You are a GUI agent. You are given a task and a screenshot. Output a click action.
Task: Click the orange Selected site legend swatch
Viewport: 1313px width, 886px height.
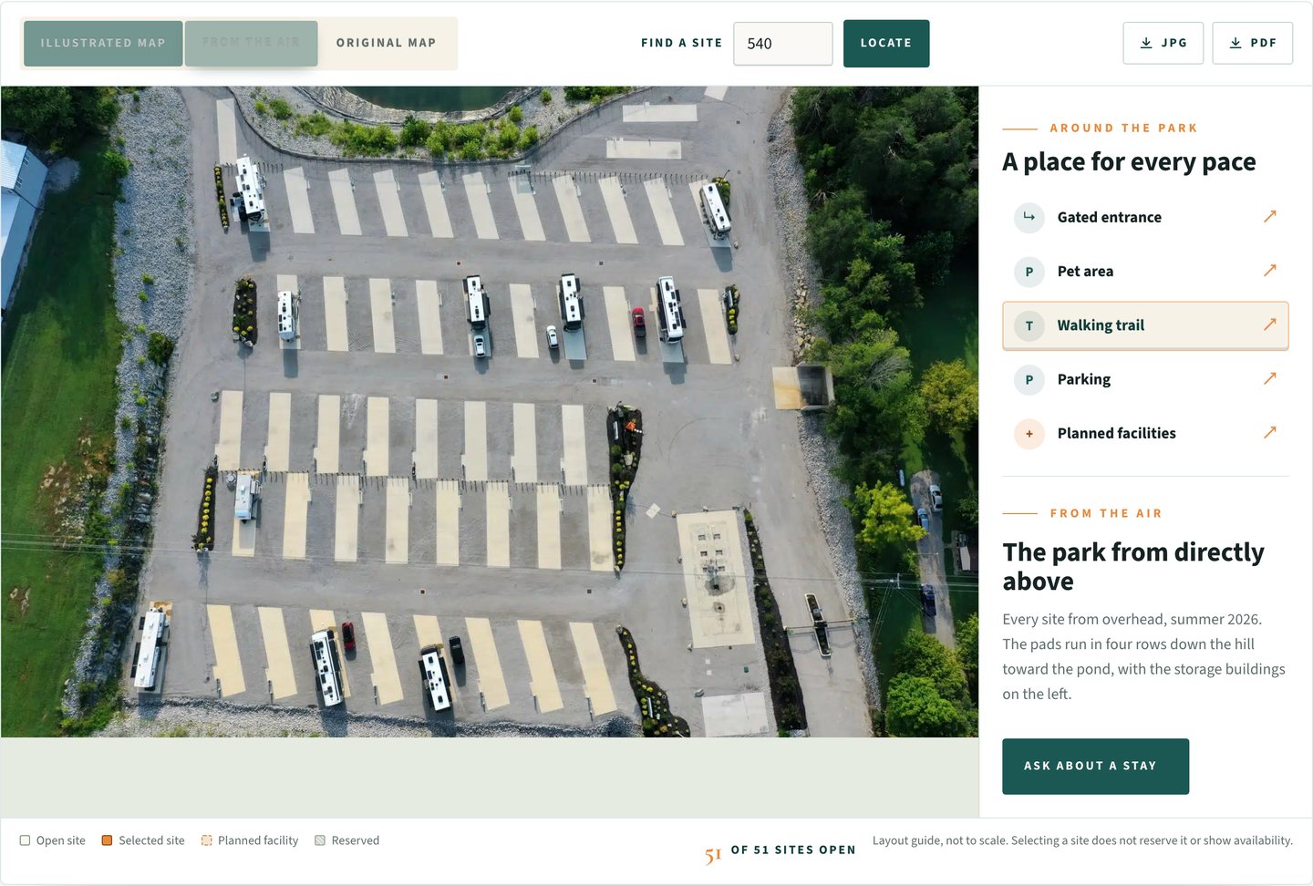coord(107,840)
